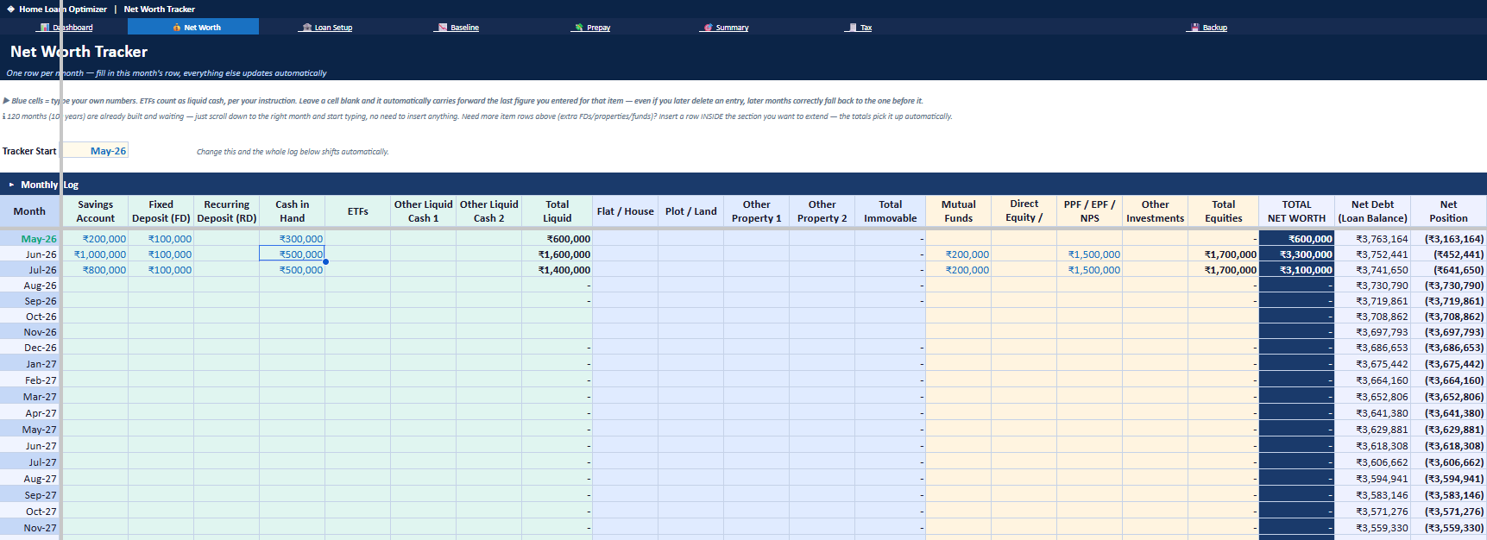This screenshot has width=1487, height=540.
Task: Select the Total Equities column header
Action: point(1223,211)
